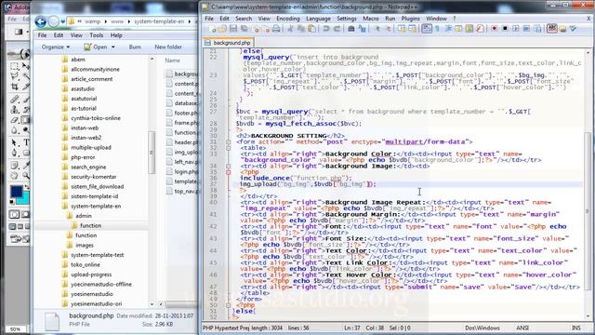Click the Burn button in Explorer
The height and width of the screenshot is (335, 595).
click(x=135, y=47)
